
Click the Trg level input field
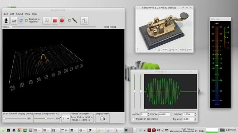tap(189, 119)
